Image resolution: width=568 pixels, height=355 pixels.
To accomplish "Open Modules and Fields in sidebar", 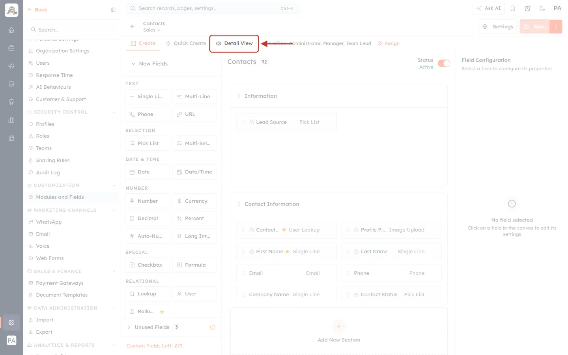I will pos(60,197).
